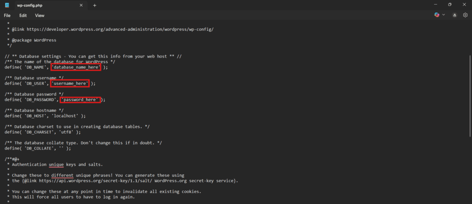This screenshot has height=204, width=472.
Task: Click the vertical scrollbar thumb
Action: pos(471,96)
